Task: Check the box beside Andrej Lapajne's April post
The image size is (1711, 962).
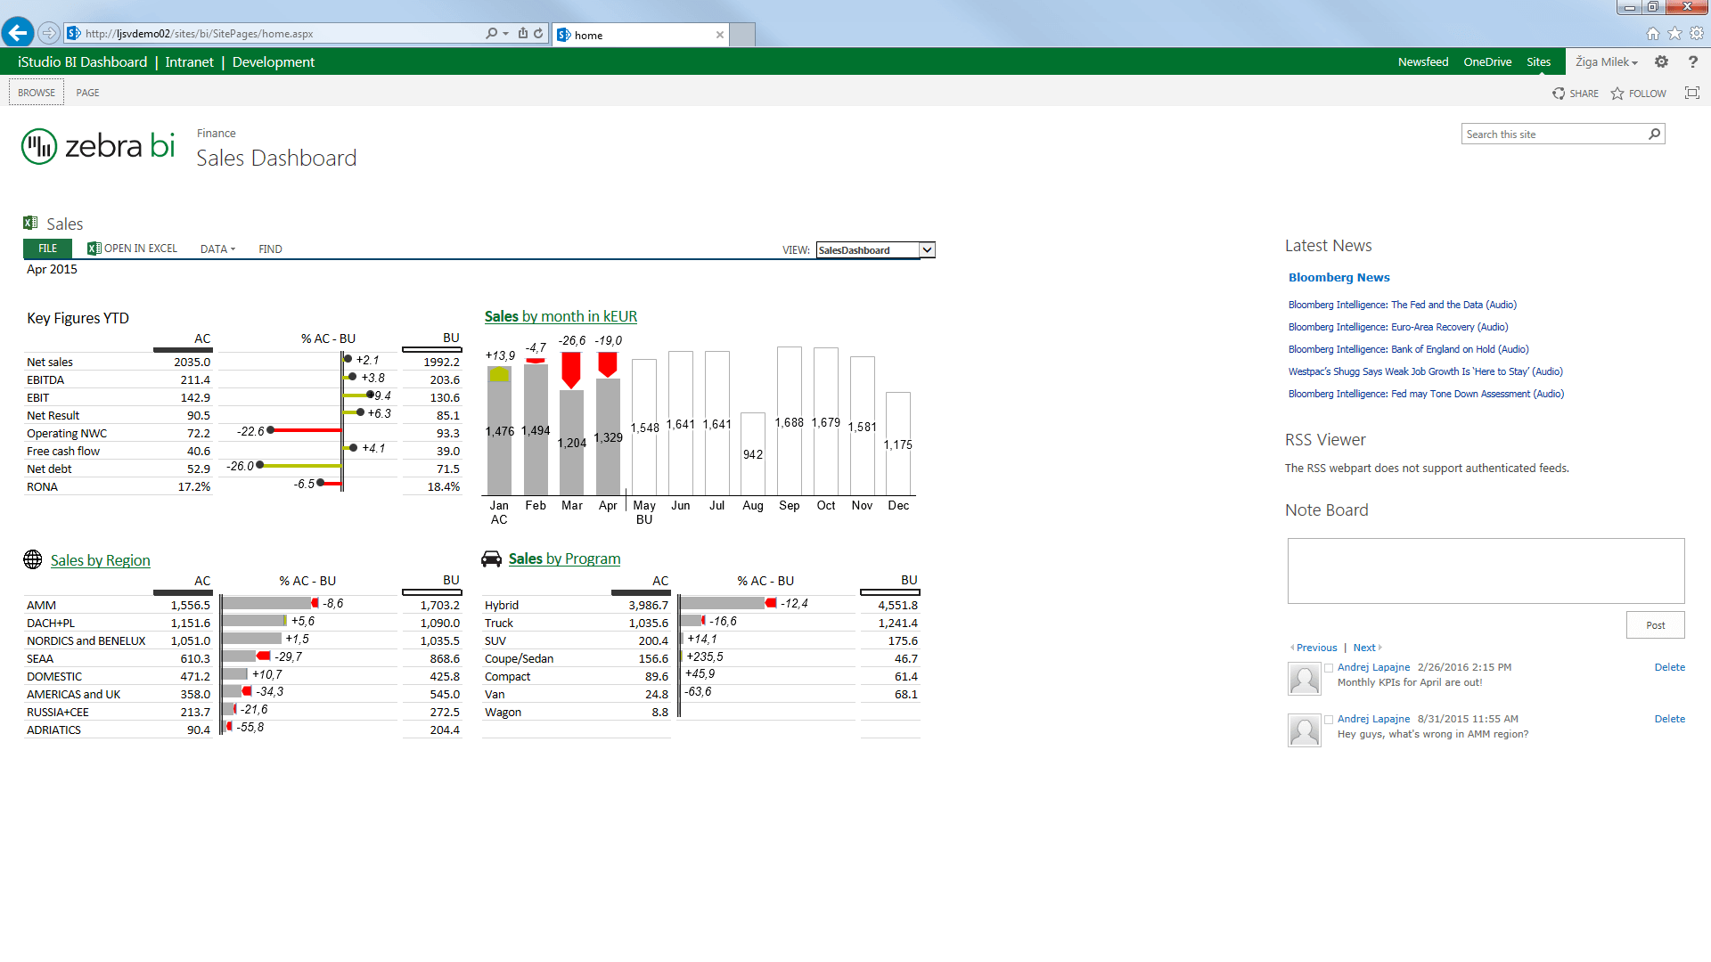Action: point(1329,667)
